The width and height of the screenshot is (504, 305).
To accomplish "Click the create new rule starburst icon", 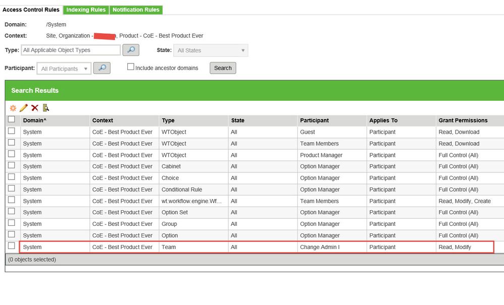I will pyautogui.click(x=13, y=108).
